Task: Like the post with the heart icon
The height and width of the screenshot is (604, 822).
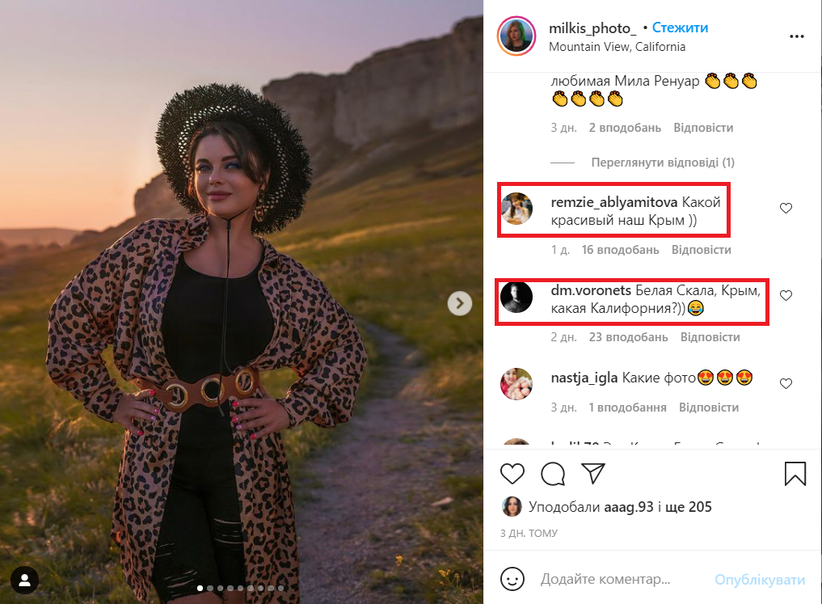Action: 512,474
